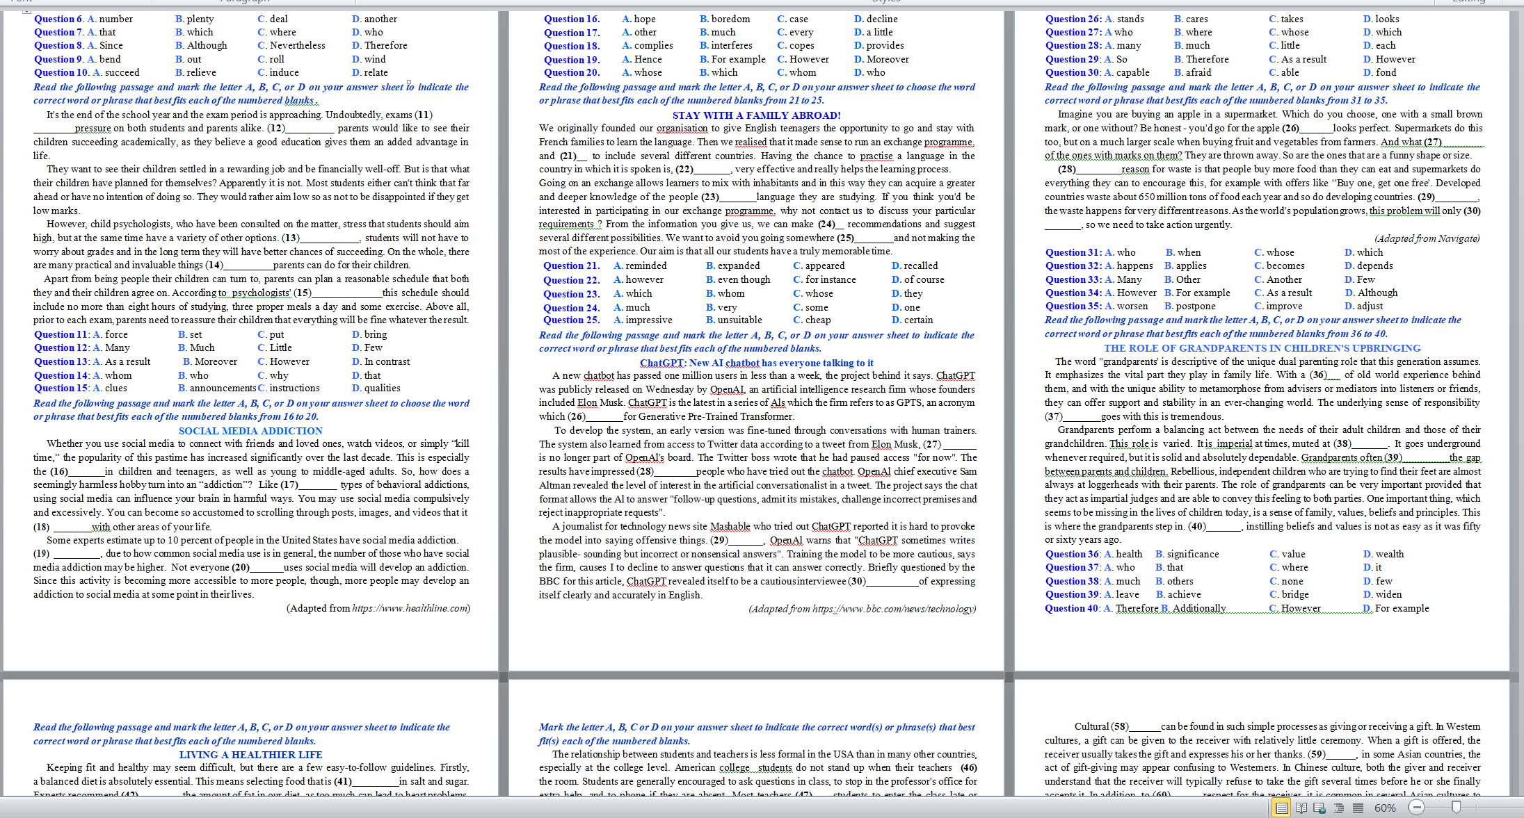1524x818 pixels.
Task: Select option B. even though in Question 22
Action: coord(738,279)
